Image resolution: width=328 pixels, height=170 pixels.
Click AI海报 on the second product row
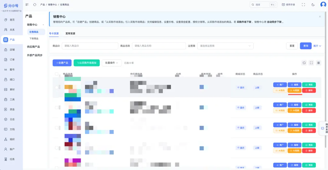280,111
